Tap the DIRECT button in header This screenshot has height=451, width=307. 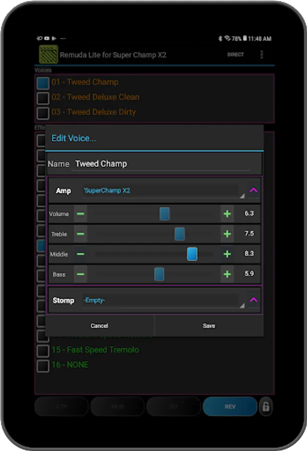coord(235,55)
